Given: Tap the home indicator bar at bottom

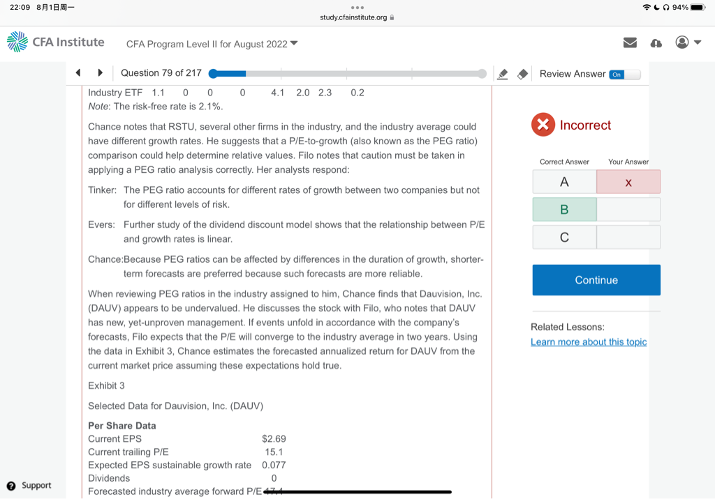Looking at the screenshot, I should pos(358,492).
